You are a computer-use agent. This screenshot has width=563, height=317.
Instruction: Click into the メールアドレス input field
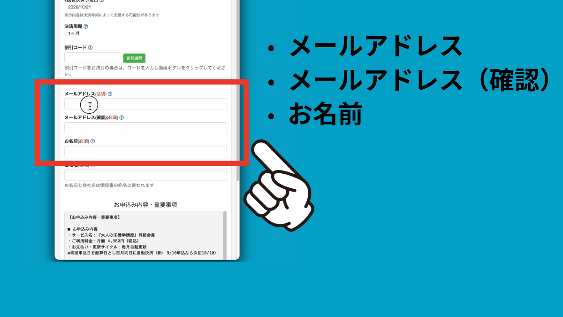coord(145,104)
